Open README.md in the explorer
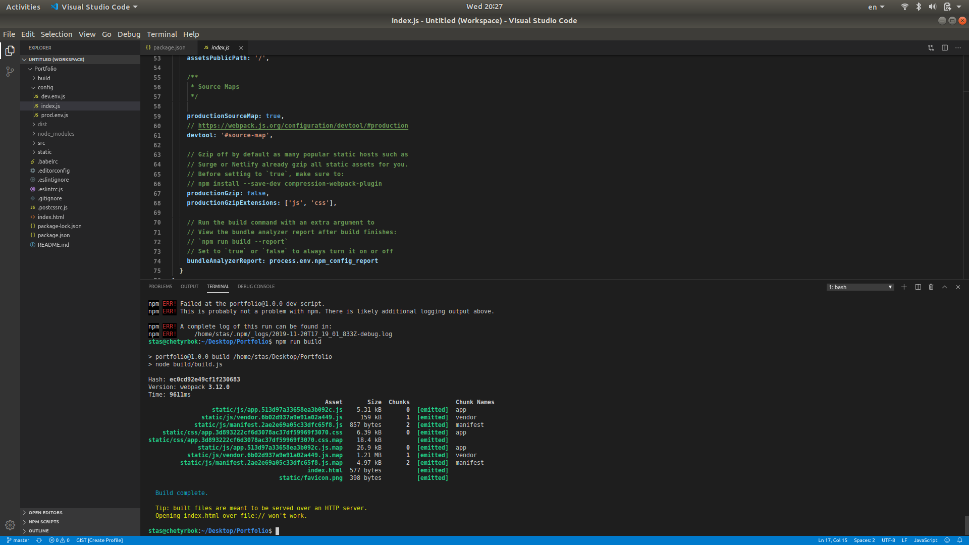The width and height of the screenshot is (969, 545). (81, 245)
